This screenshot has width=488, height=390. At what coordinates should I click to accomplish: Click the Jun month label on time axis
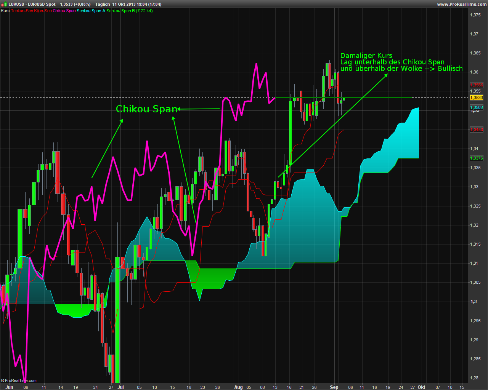pyautogui.click(x=10, y=387)
